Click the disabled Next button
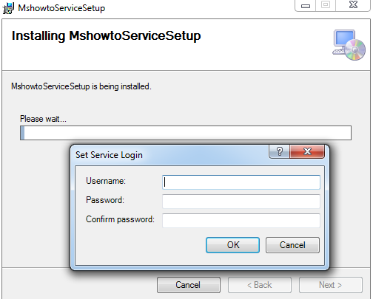The width and height of the screenshot is (373, 299). coord(331,285)
